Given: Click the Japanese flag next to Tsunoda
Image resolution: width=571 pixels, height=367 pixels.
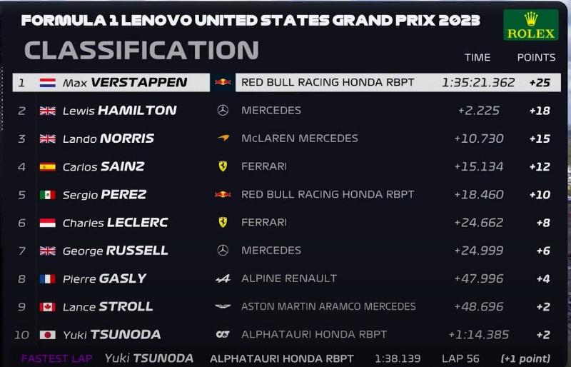Looking at the screenshot, I should pyautogui.click(x=48, y=335).
